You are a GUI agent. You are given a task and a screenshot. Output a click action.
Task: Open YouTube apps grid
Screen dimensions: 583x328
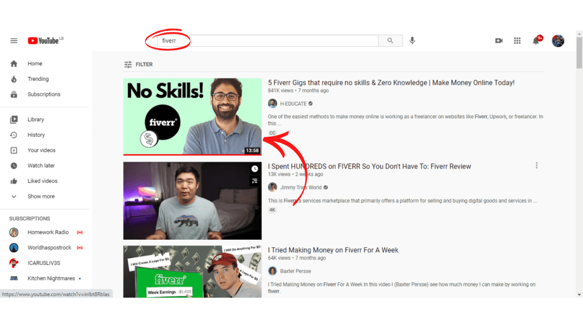517,40
